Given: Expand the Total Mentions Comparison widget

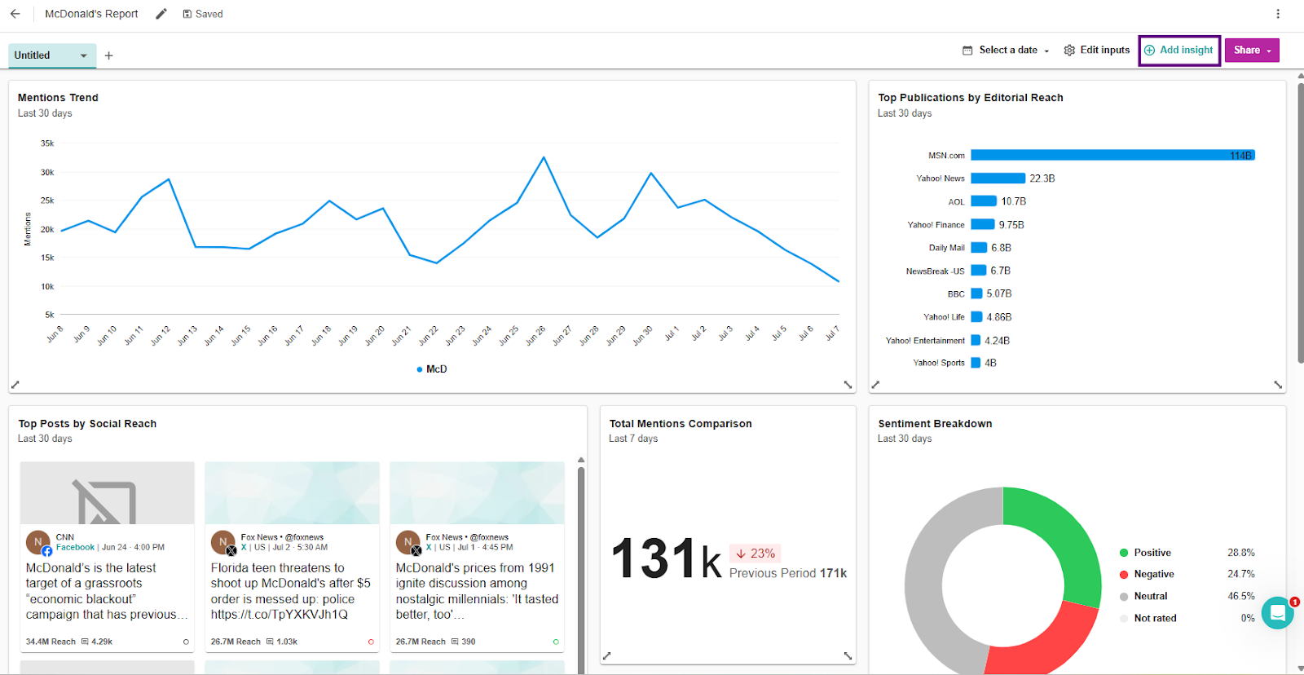Looking at the screenshot, I should pyautogui.click(x=606, y=655).
